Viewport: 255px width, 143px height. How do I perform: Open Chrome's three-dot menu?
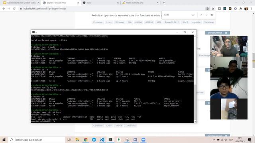point(251,9)
